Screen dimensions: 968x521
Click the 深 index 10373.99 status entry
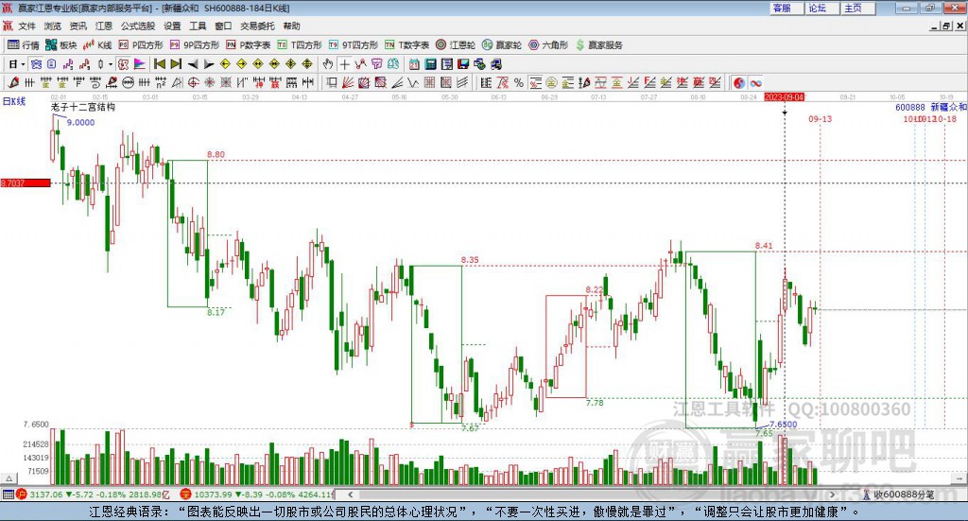pyautogui.click(x=256, y=495)
